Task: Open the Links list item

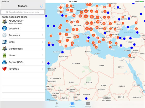Action: click(23, 42)
